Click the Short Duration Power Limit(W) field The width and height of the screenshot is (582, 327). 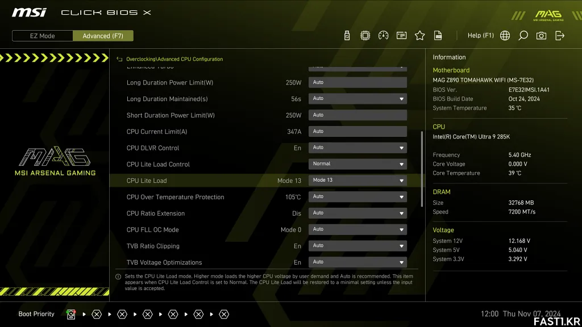click(x=357, y=115)
